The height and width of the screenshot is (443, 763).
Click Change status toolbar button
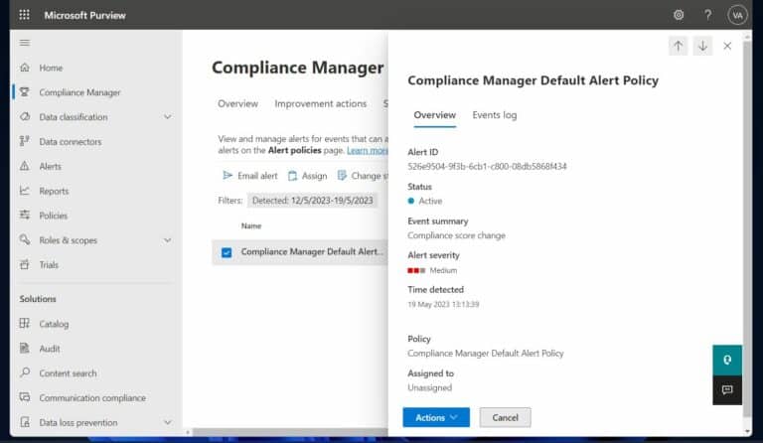pos(363,176)
